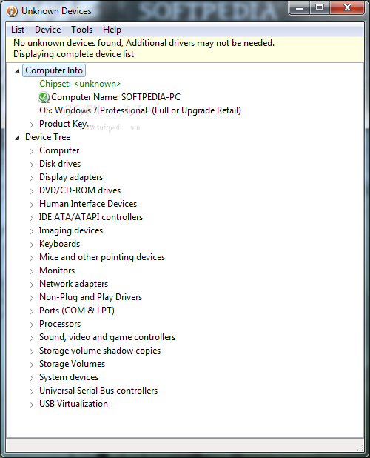Minimize the Unknown Devices window
Screen dimensions: 370x458
pos(300,8)
